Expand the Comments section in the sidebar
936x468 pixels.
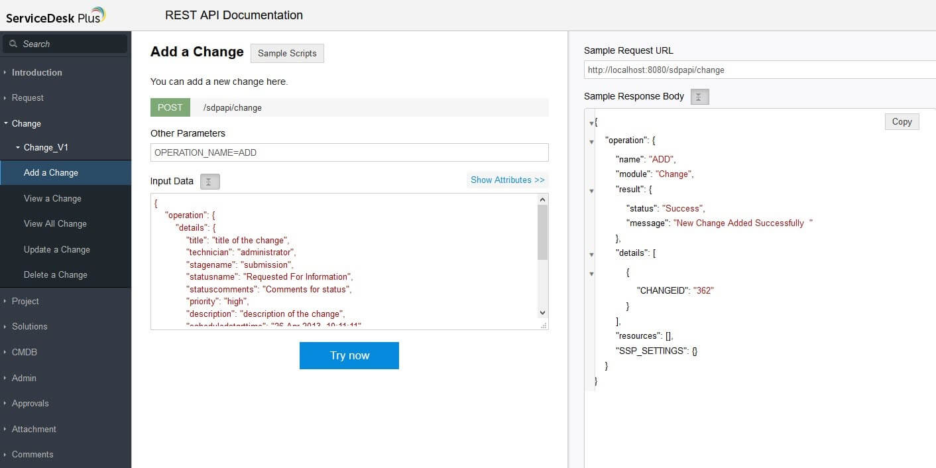[x=5, y=454]
